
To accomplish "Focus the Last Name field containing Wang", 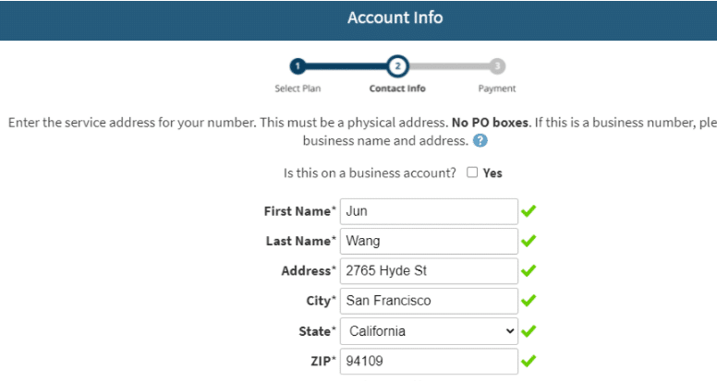I will tap(429, 241).
